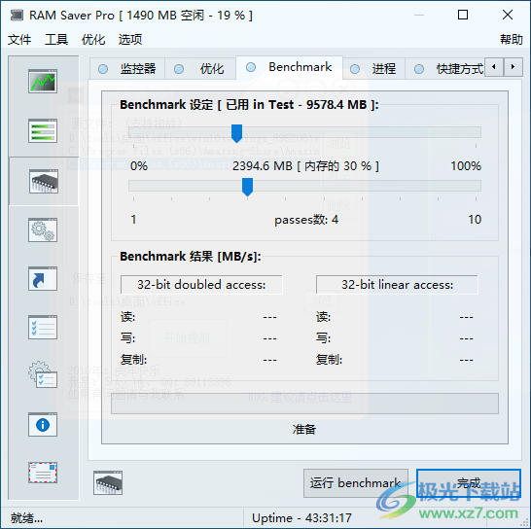Click the 准备 status label
The height and width of the screenshot is (529, 531).
(x=304, y=429)
